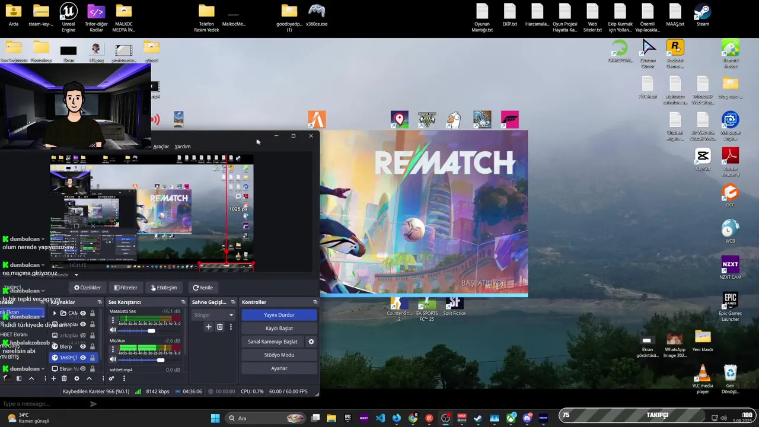Open the Wallpaper Engine desktop icon
Viewport: 759px width, 427px height.
pos(730,125)
